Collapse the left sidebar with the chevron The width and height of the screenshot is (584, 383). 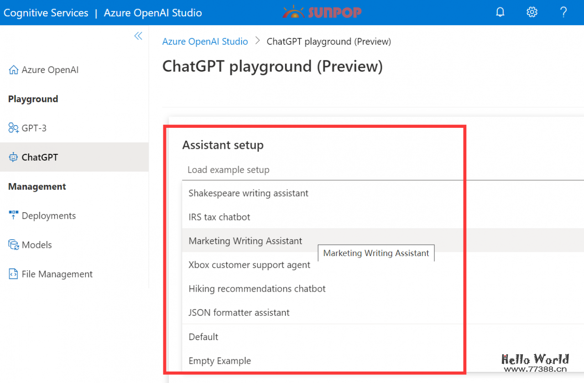pyautogui.click(x=138, y=36)
